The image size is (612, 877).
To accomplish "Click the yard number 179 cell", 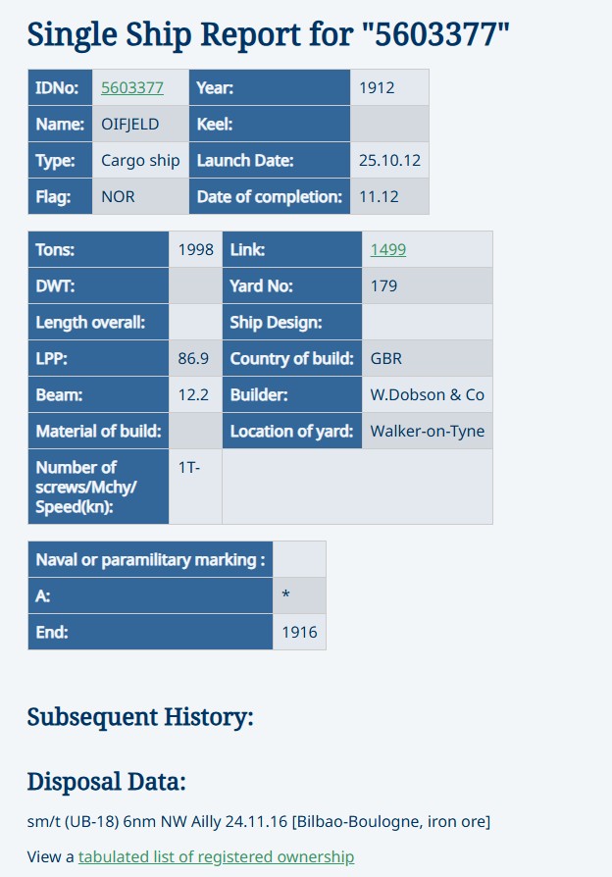I will 428,285.
